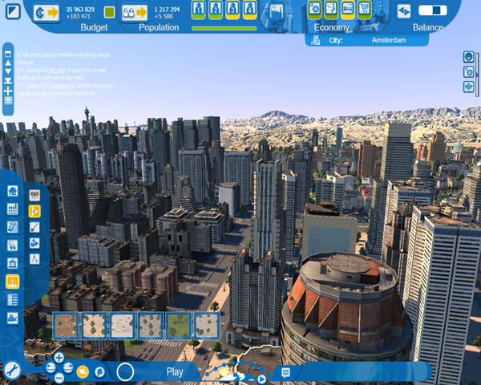The height and width of the screenshot is (385, 481).
Task: Choose the gray trees submenu icon
Action: click(34, 195)
